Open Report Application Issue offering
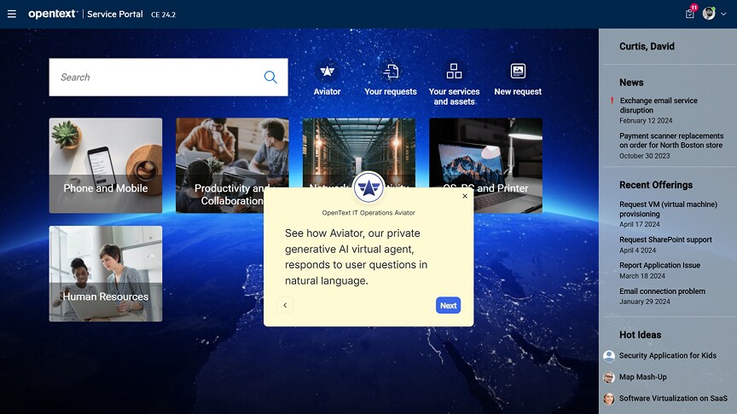Image resolution: width=737 pixels, height=414 pixels. click(x=659, y=265)
